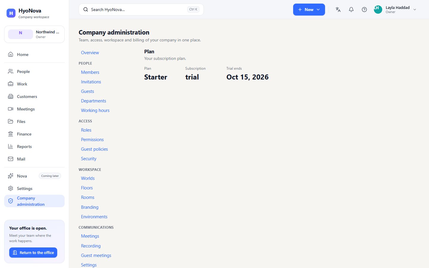Click the Nova sparkle icon
Viewport: 429px width, 268px height.
pos(11,176)
